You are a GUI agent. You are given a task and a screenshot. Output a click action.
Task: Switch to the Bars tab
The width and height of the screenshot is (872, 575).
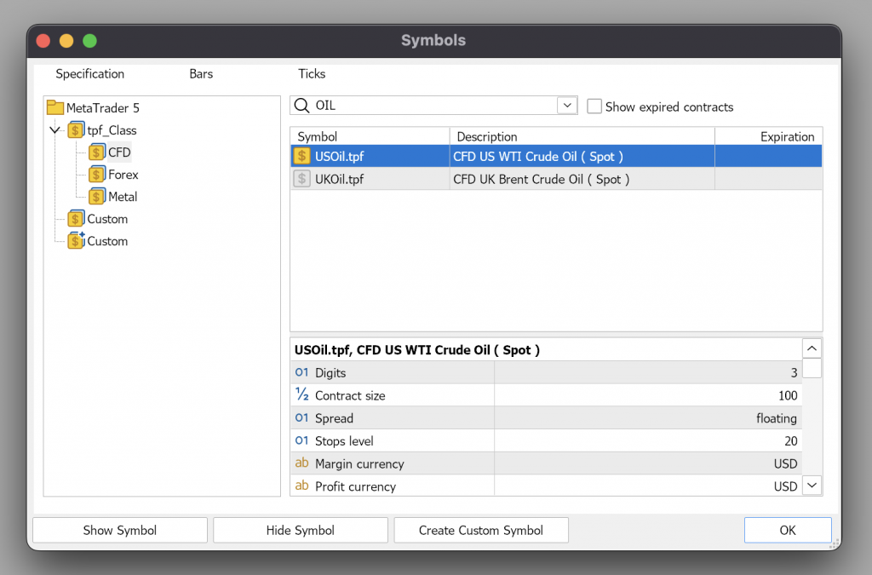[201, 74]
